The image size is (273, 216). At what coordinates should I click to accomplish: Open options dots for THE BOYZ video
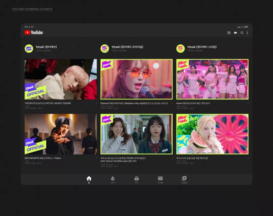97,103
